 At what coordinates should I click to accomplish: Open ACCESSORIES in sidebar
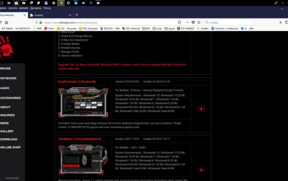tap(10, 98)
